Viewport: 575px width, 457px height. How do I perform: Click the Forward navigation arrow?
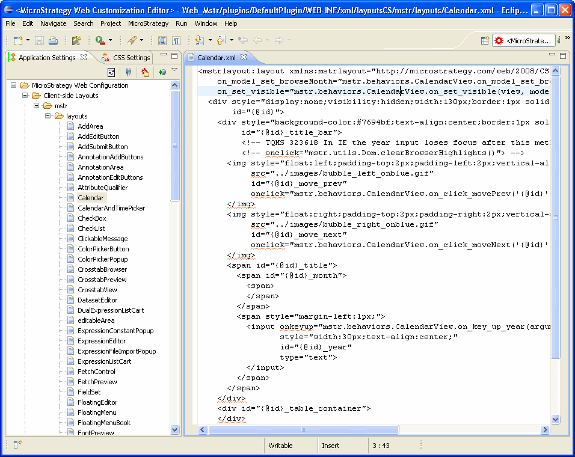[x=279, y=40]
